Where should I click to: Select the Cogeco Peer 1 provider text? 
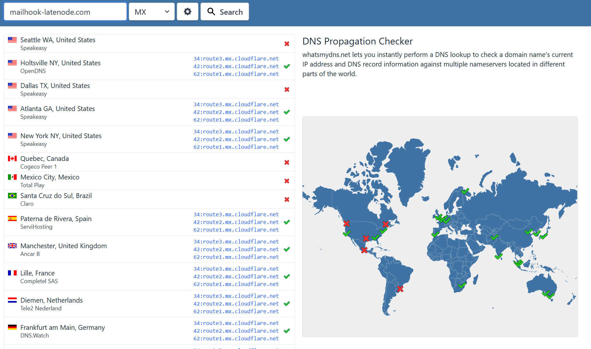(x=38, y=167)
